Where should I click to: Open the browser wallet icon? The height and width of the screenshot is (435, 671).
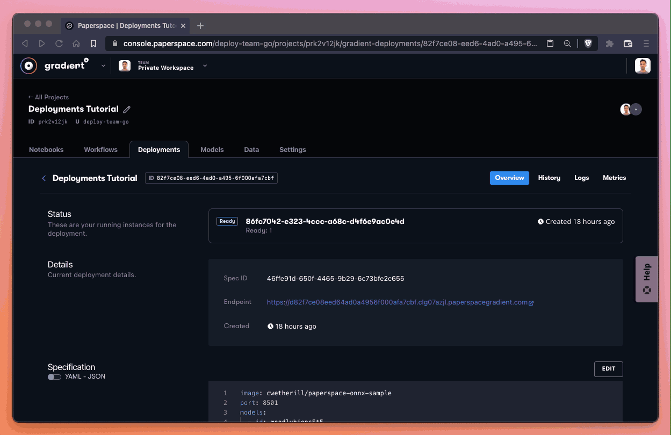click(x=628, y=44)
